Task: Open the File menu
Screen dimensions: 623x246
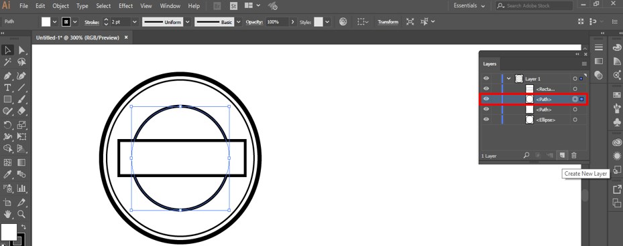Action: pos(23,6)
